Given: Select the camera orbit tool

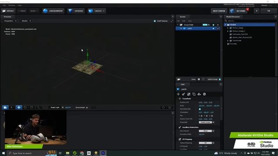Looking at the screenshot, I should click(x=5, y=107).
